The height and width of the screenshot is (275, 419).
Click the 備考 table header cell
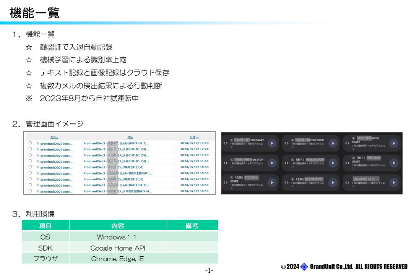[192, 225]
